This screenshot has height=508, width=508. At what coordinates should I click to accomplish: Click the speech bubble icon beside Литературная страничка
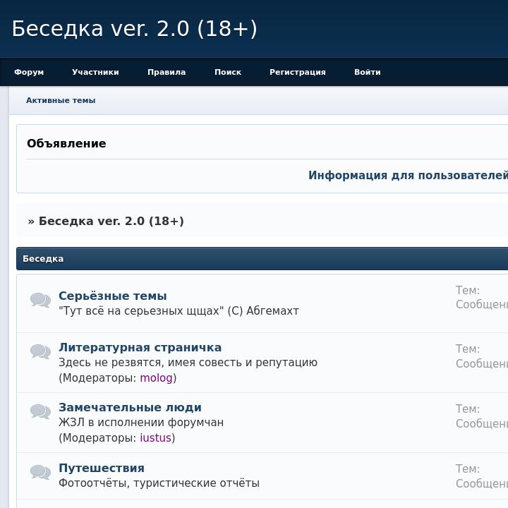tap(40, 351)
